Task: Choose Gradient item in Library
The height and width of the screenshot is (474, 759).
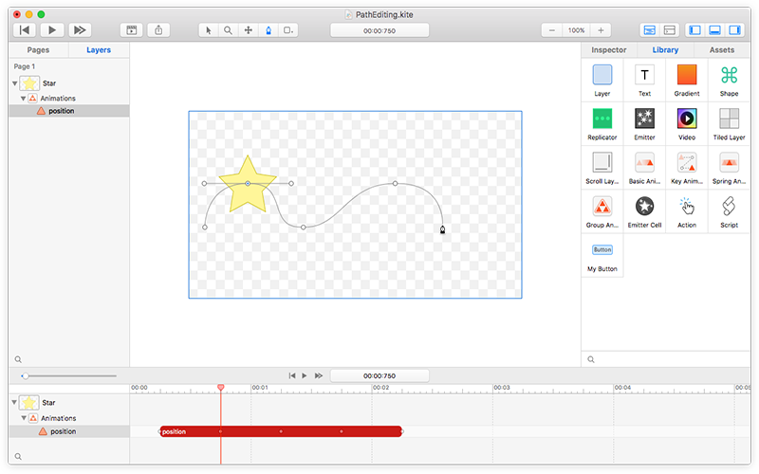Action: 687,81
